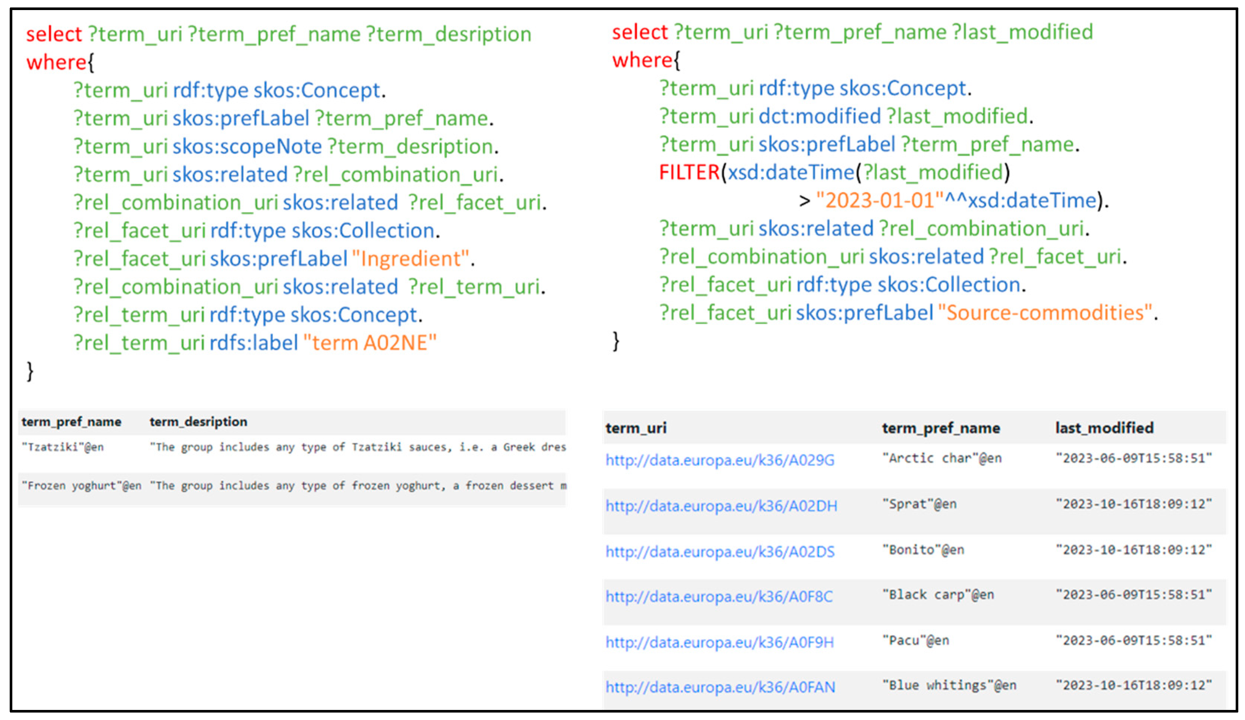Click the "Ingredient" literal in left query
1245x720 pixels.
410,259
